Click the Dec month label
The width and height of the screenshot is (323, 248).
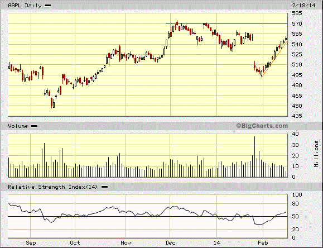(170, 243)
